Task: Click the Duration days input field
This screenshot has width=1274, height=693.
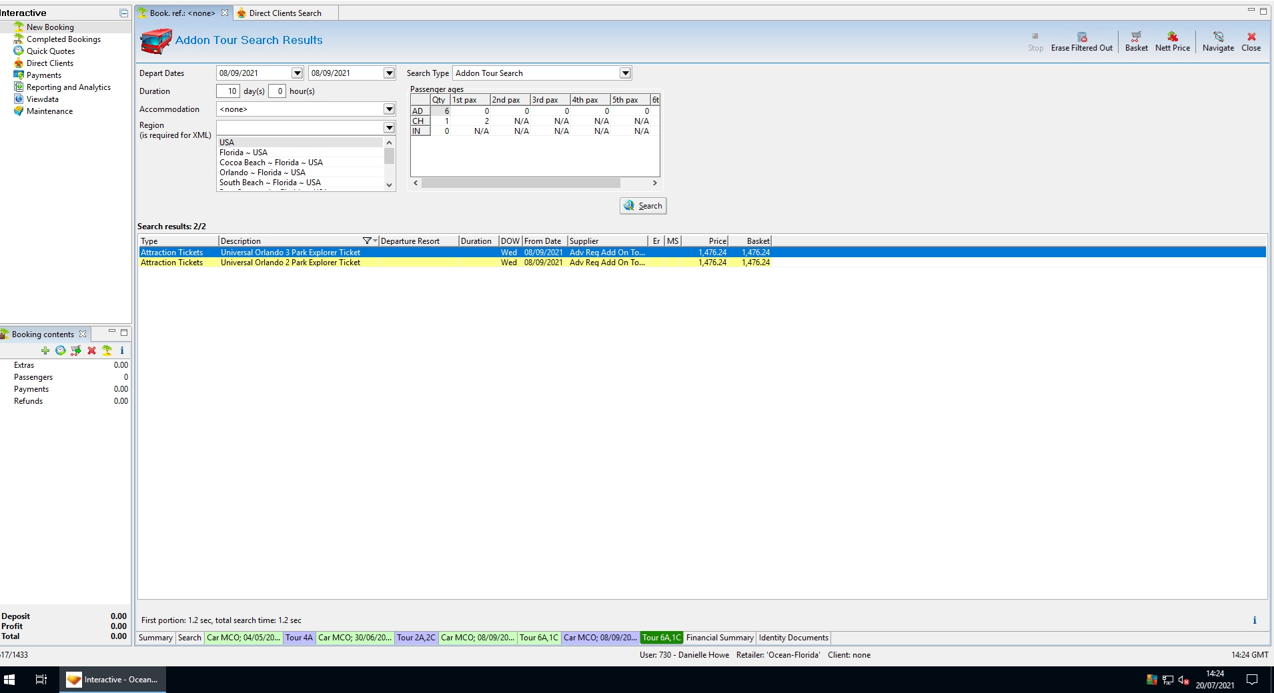Action: click(228, 91)
